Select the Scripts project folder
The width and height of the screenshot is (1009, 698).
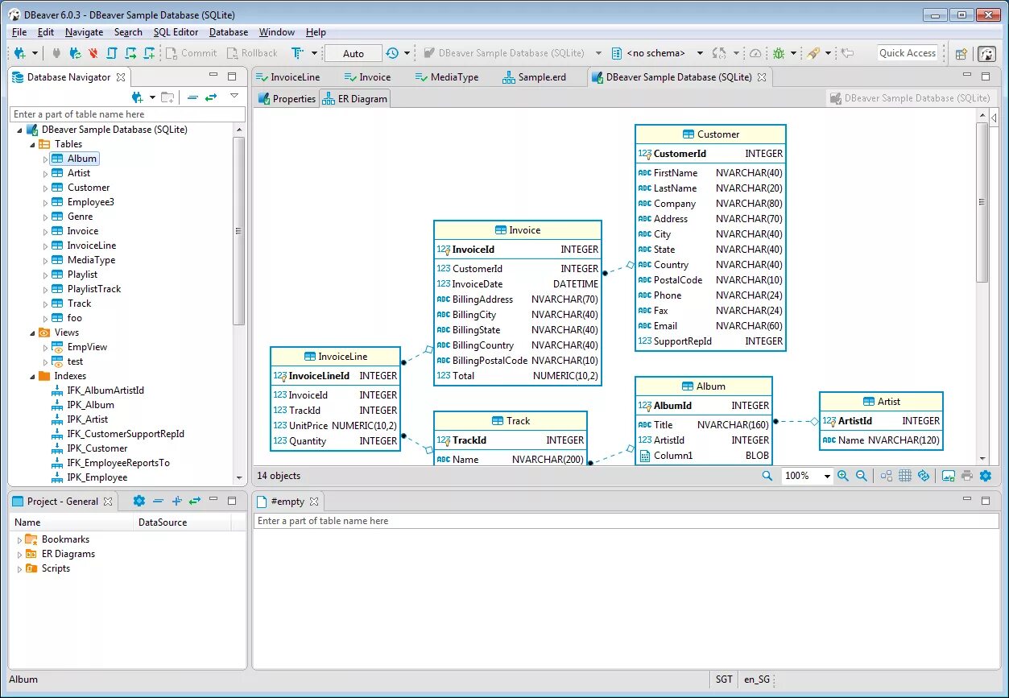(x=56, y=568)
